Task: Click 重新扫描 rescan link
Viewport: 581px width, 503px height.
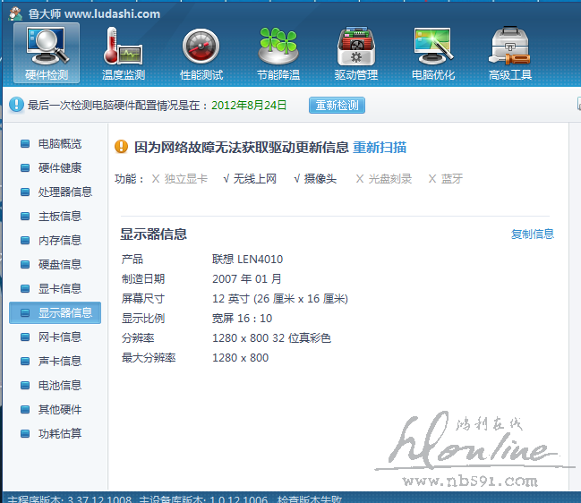Action: coord(380,148)
